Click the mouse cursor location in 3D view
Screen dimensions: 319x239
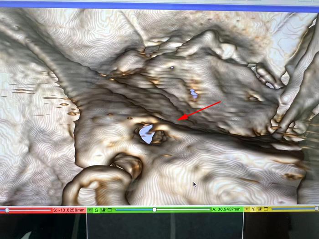click(x=194, y=184)
